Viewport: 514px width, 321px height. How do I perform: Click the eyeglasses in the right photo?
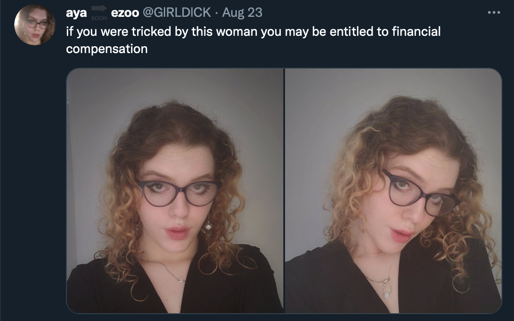coord(420,195)
